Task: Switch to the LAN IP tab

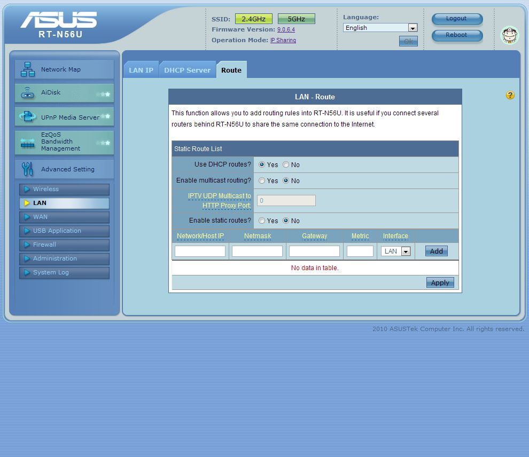Action: coord(141,70)
